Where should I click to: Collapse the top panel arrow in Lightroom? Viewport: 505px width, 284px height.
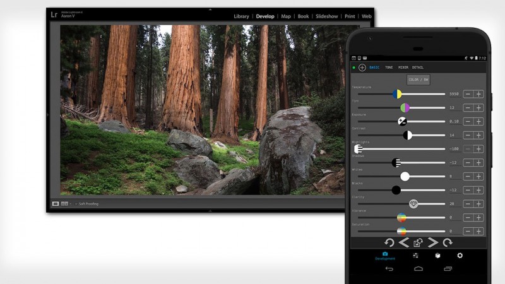(x=210, y=9)
